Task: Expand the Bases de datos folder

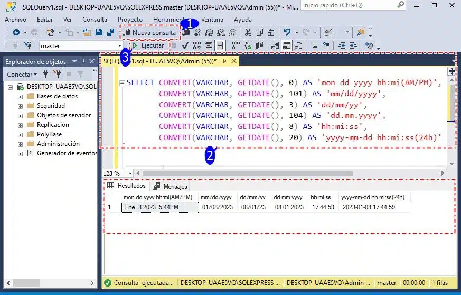Action: 21,96
